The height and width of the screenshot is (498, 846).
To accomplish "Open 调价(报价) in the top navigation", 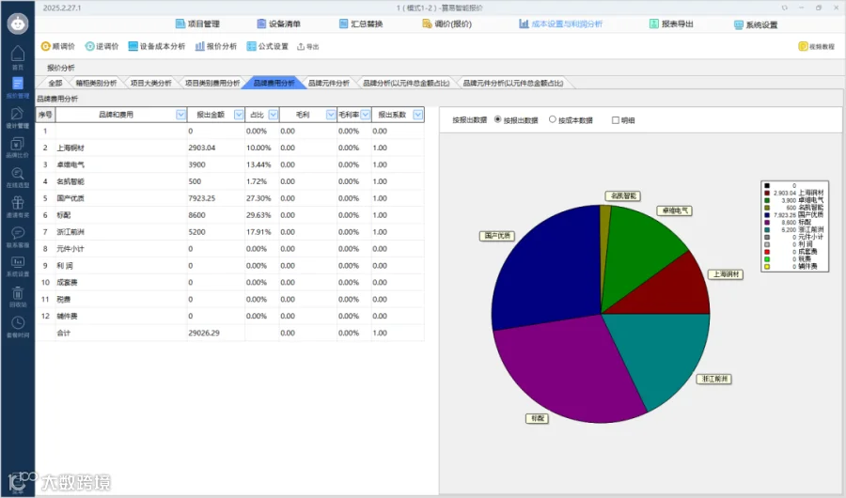I will point(446,23).
